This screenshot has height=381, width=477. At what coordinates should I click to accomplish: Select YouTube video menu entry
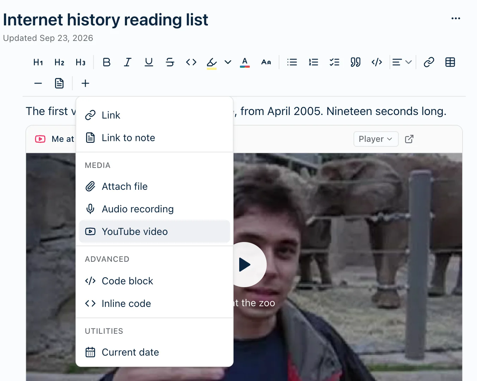coord(155,232)
